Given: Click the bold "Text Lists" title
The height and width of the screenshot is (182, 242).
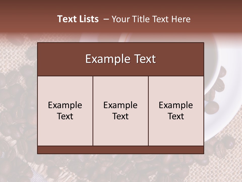Looking at the screenshot, I should 78,19.
